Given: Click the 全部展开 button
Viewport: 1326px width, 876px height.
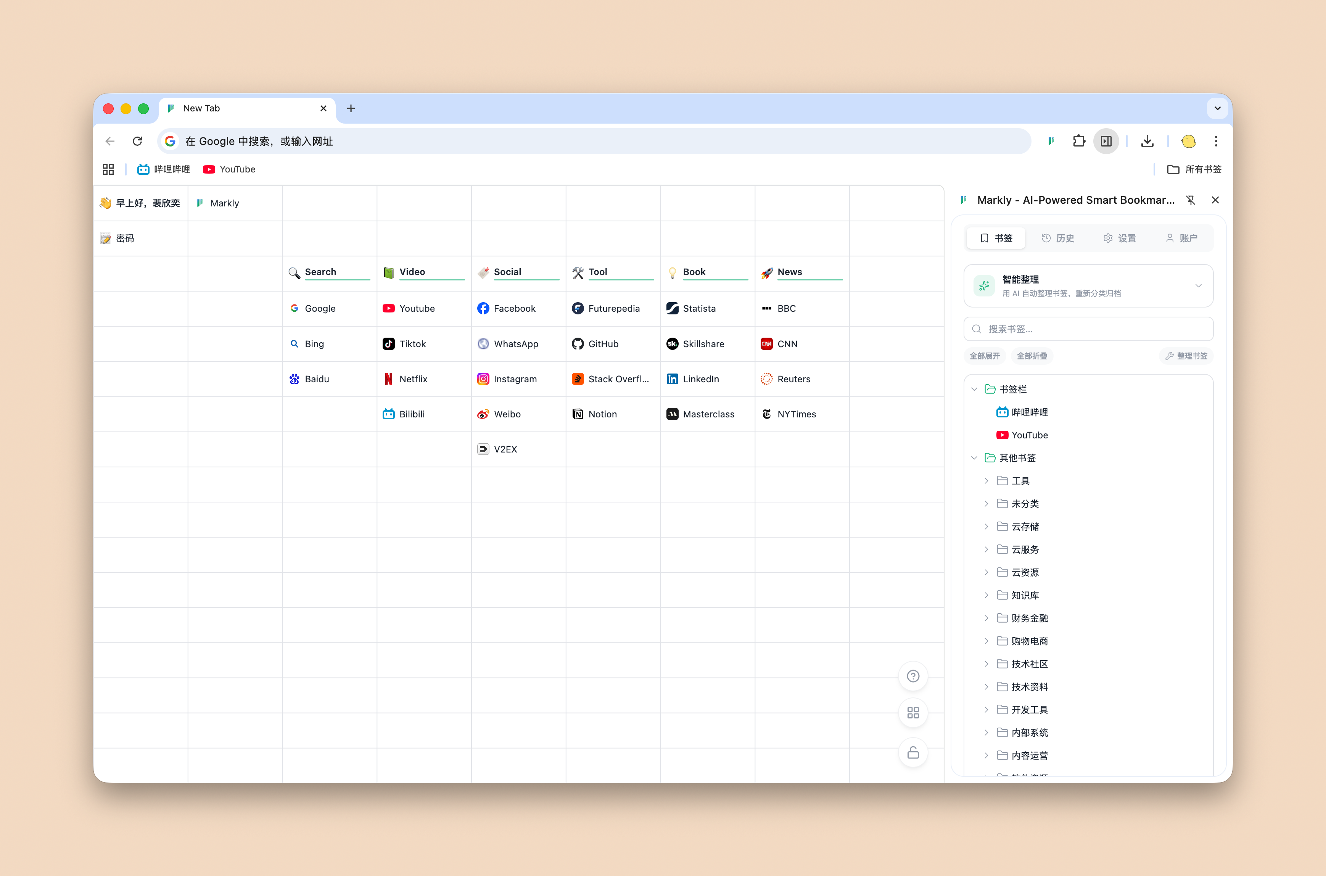Looking at the screenshot, I should 984,356.
